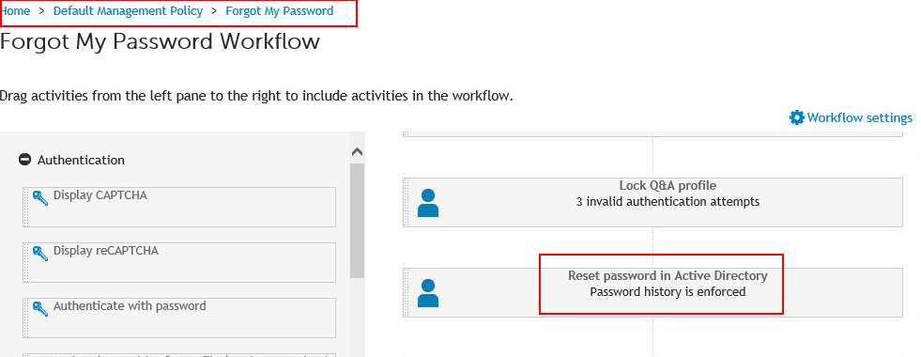Collapse the Authentication section
This screenshot has width=921, height=357.
point(24,160)
